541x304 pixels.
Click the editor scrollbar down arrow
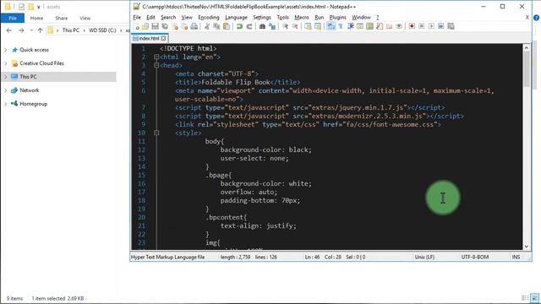coord(526,246)
